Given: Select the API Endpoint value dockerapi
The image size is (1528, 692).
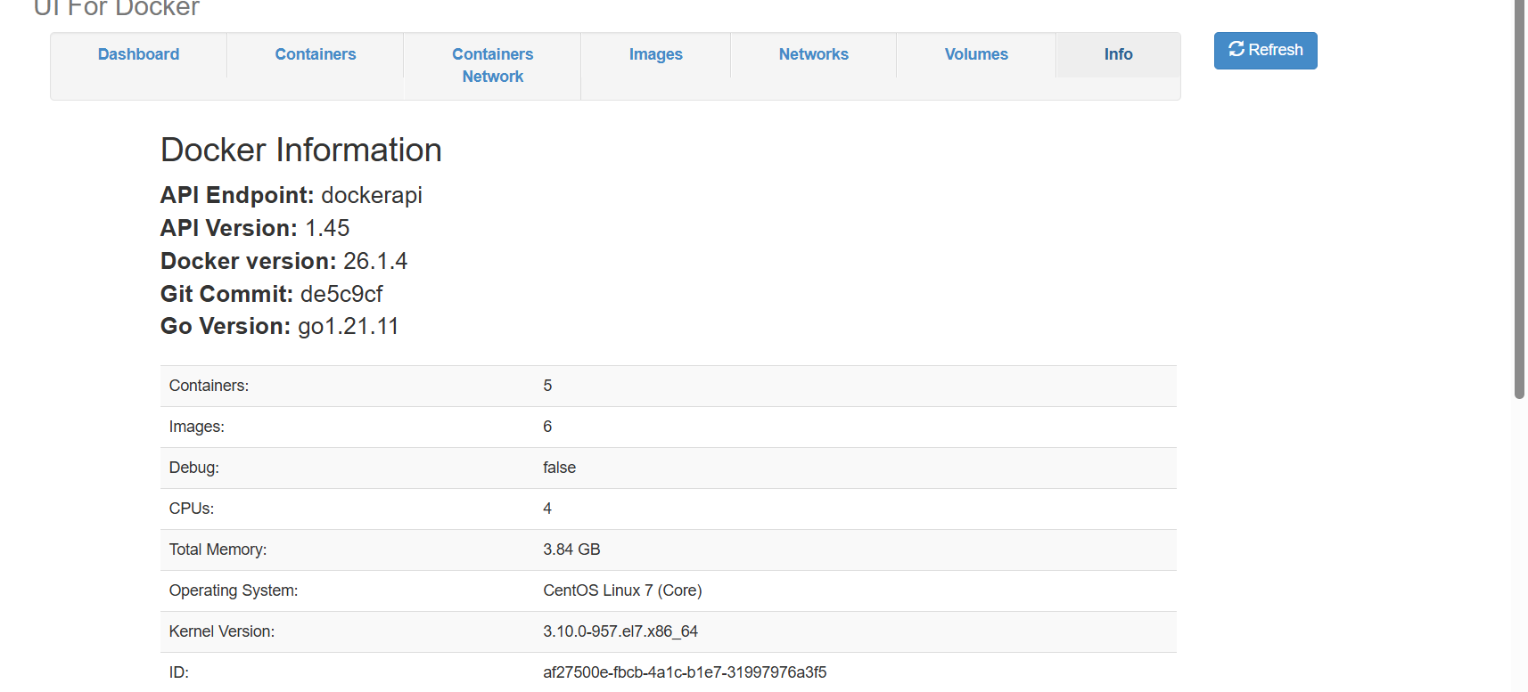Looking at the screenshot, I should point(372,195).
